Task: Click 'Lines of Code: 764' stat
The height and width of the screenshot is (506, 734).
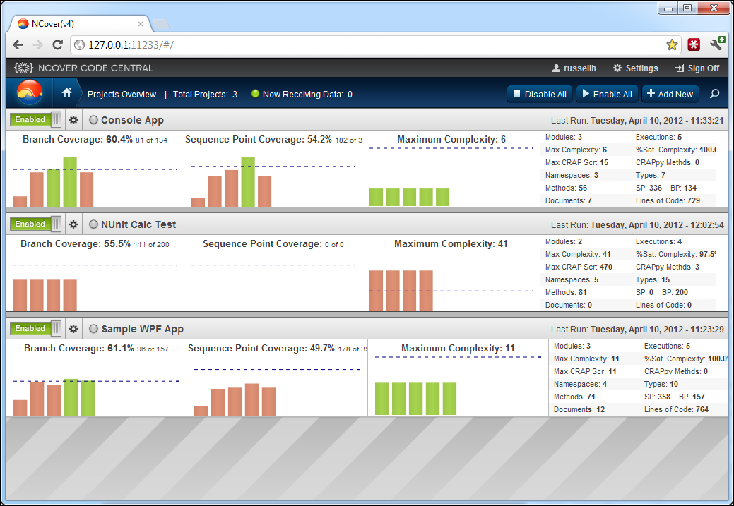Action: click(x=676, y=409)
